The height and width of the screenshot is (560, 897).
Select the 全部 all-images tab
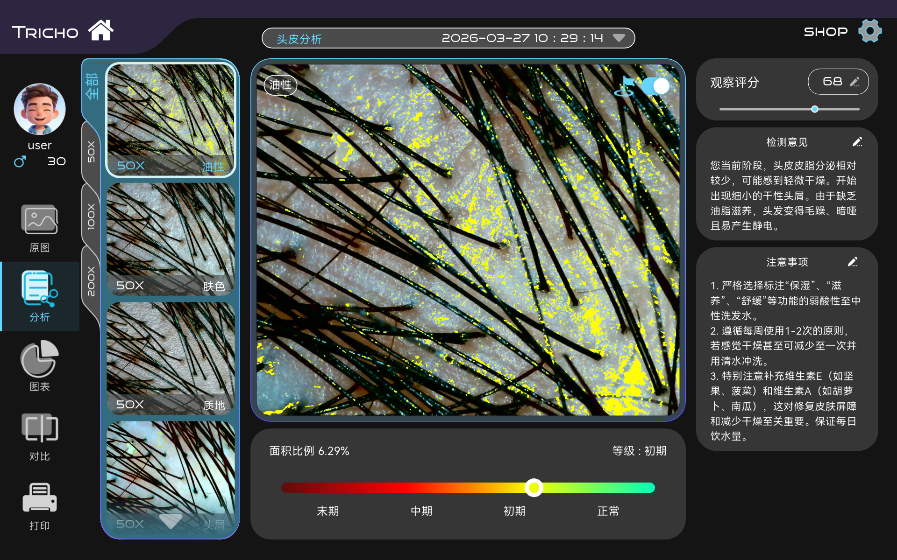[92, 86]
